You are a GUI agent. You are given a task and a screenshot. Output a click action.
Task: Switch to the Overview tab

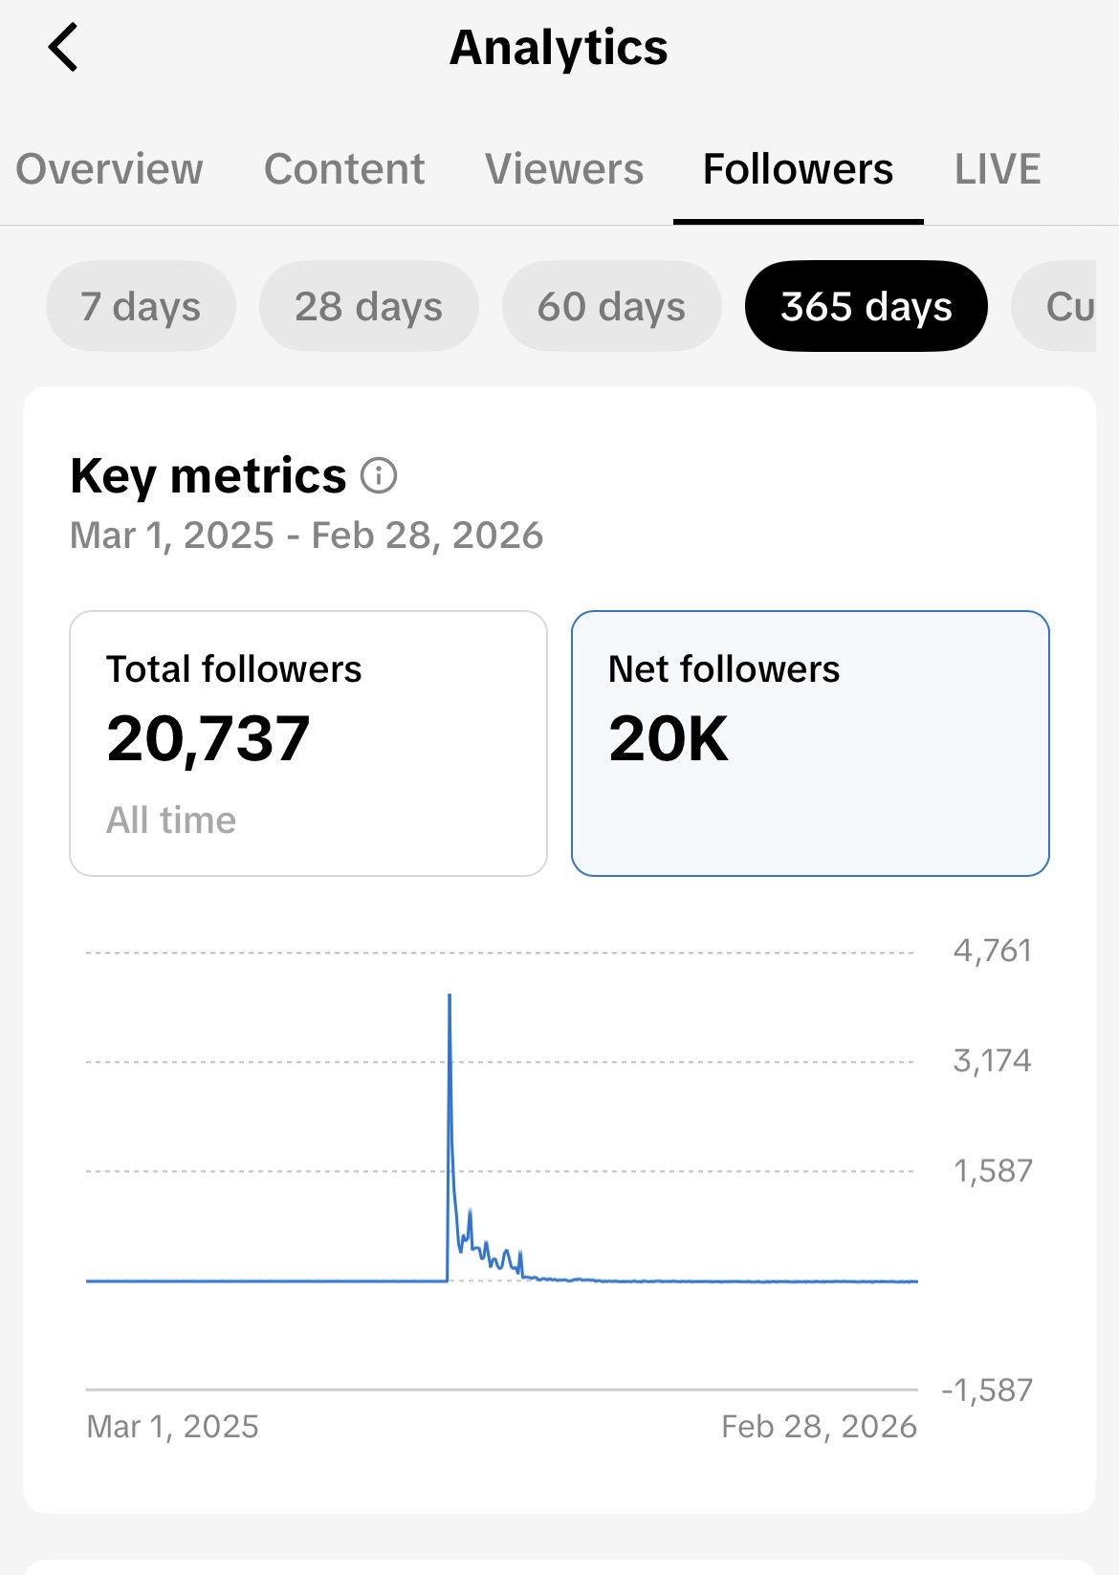[x=109, y=169]
